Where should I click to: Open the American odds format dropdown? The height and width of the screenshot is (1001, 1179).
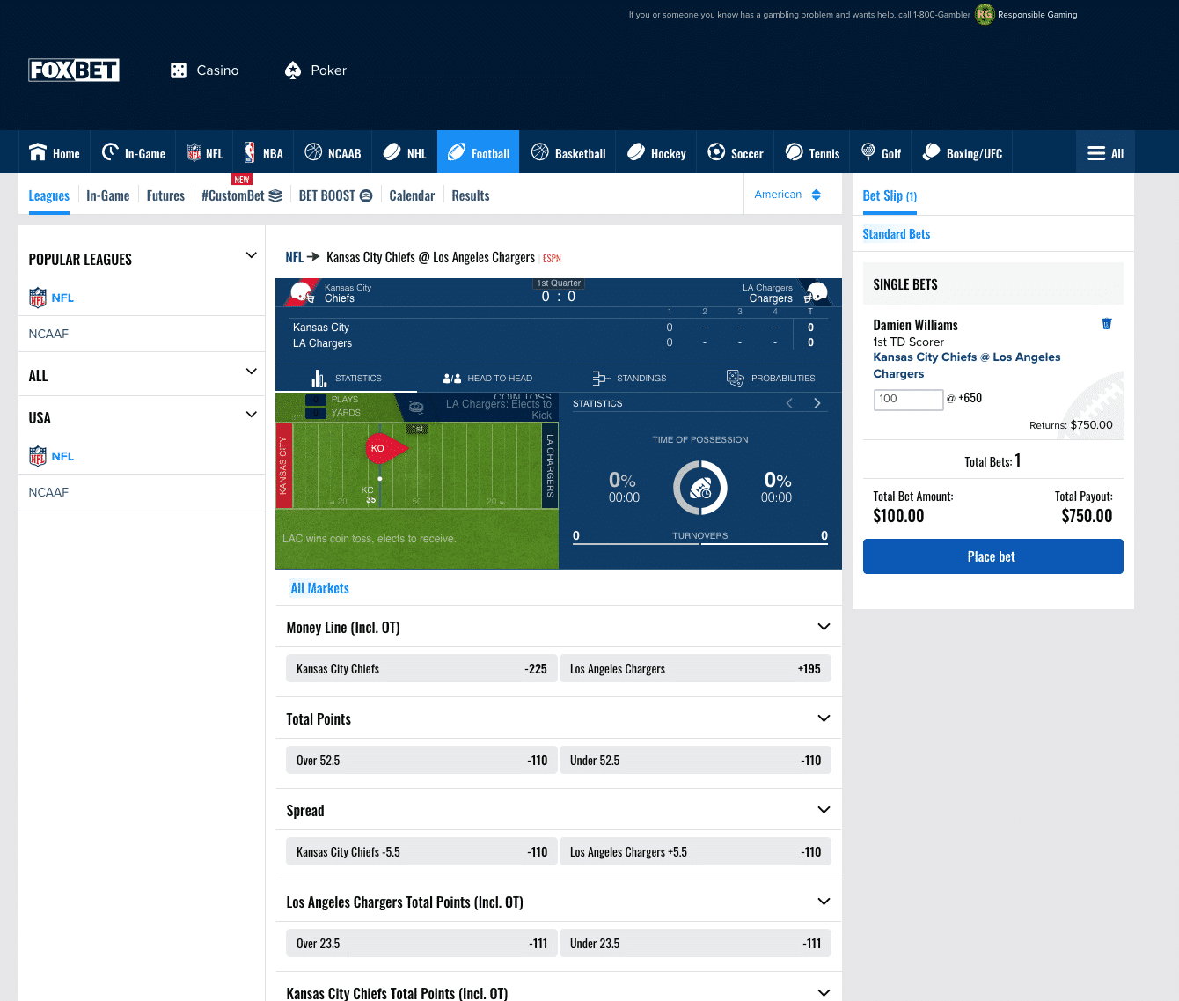coord(787,195)
